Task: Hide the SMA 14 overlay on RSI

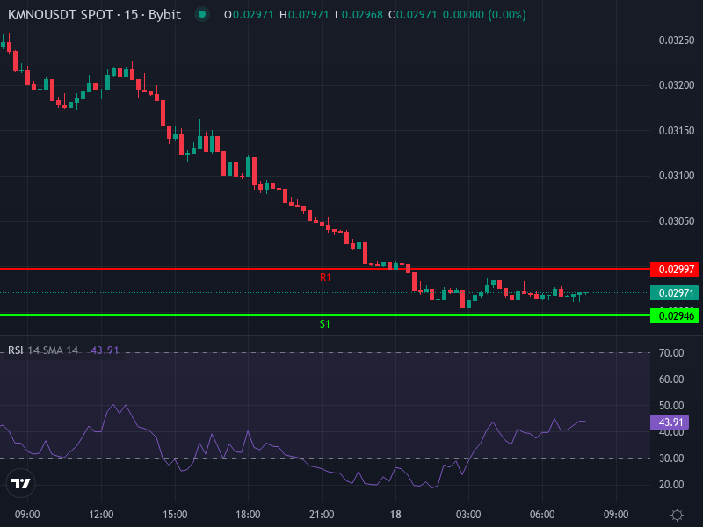Action: coord(61,349)
